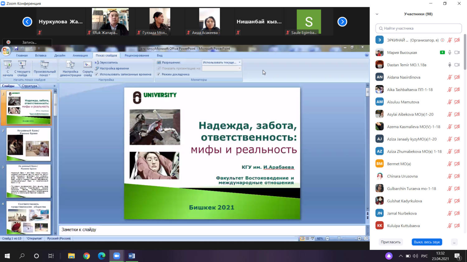This screenshot has height=262, width=467.
Task: Click 'Выкл. весь звук' button
Action: 427,242
